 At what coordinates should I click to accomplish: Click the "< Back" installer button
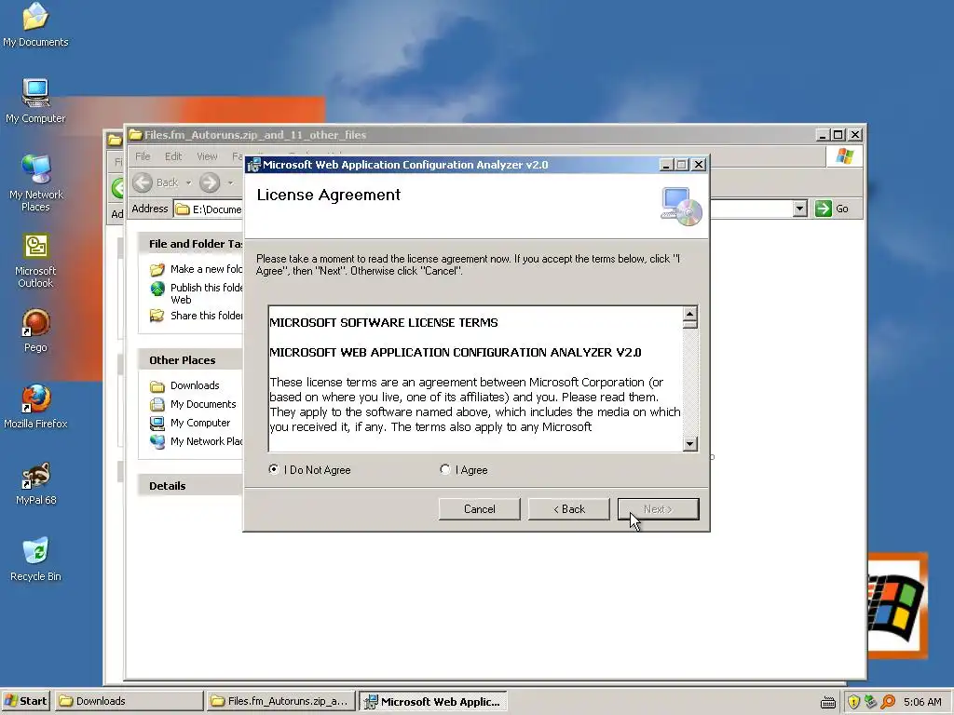pyautogui.click(x=569, y=509)
